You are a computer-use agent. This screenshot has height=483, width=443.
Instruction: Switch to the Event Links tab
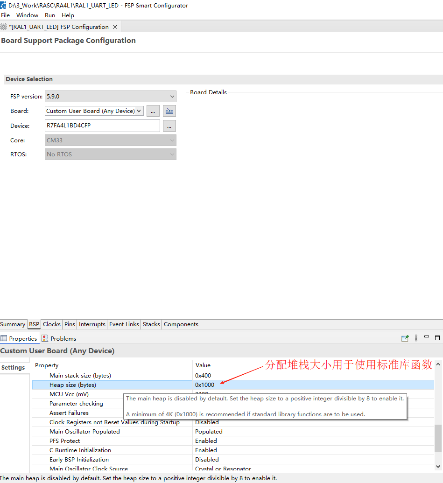click(x=124, y=324)
